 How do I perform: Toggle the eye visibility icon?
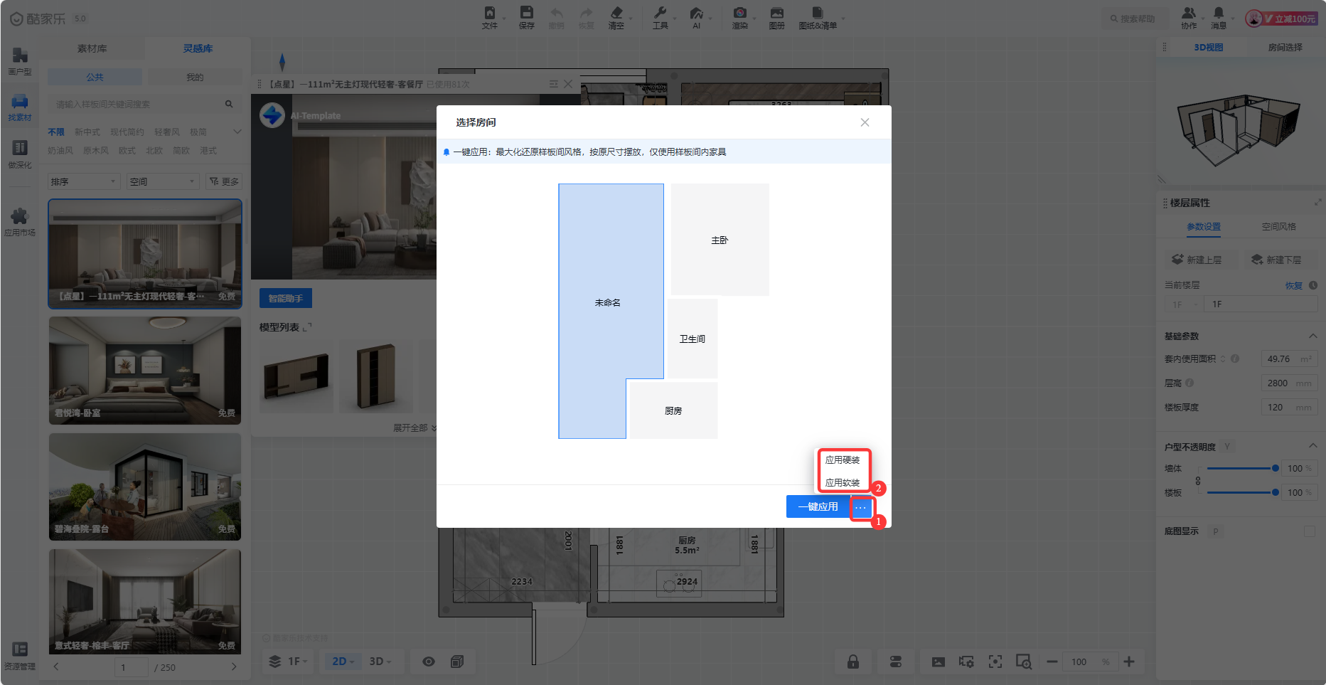pyautogui.click(x=428, y=662)
